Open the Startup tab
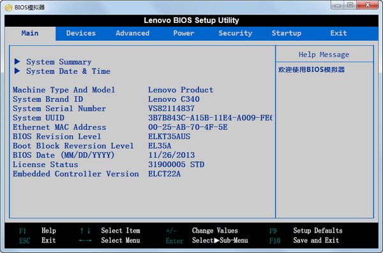Image resolution: width=383 pixels, height=253 pixels. [x=287, y=33]
